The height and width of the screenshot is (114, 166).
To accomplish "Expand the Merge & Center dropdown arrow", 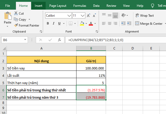I will 165,23.
